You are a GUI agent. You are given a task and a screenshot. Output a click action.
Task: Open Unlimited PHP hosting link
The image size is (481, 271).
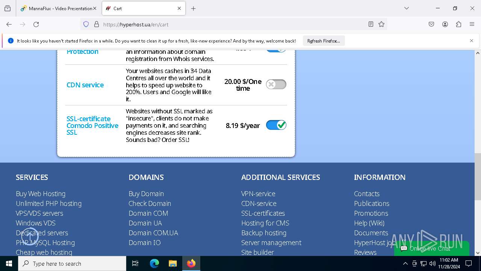(48, 203)
